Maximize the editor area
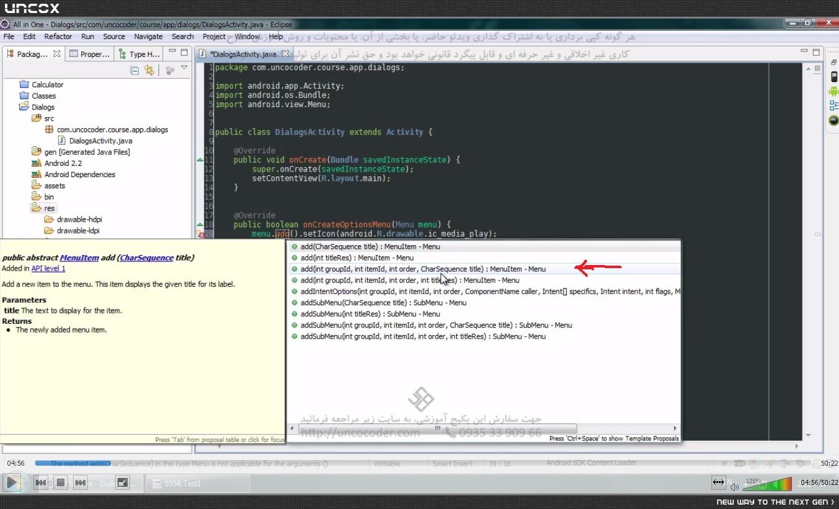 (x=816, y=53)
